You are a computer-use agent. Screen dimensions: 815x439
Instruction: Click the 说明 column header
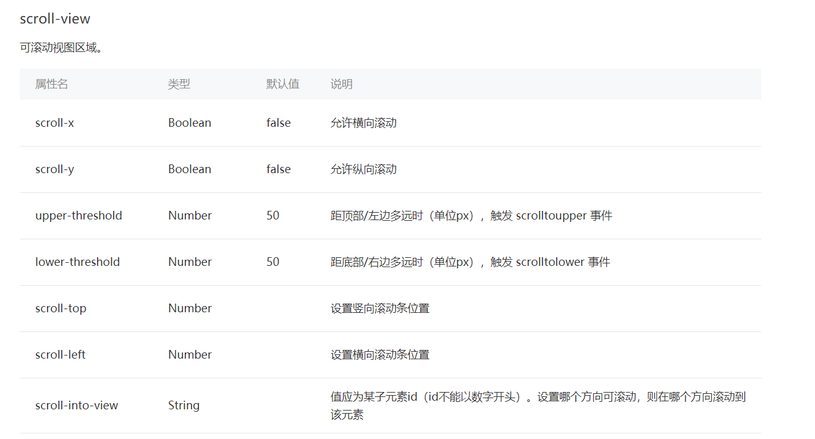point(342,84)
